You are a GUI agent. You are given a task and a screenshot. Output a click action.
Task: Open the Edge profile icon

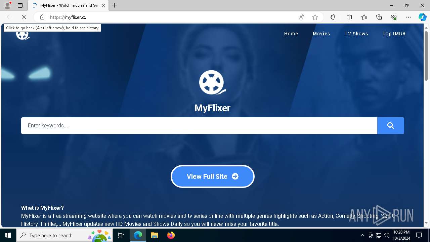[x=7, y=5]
